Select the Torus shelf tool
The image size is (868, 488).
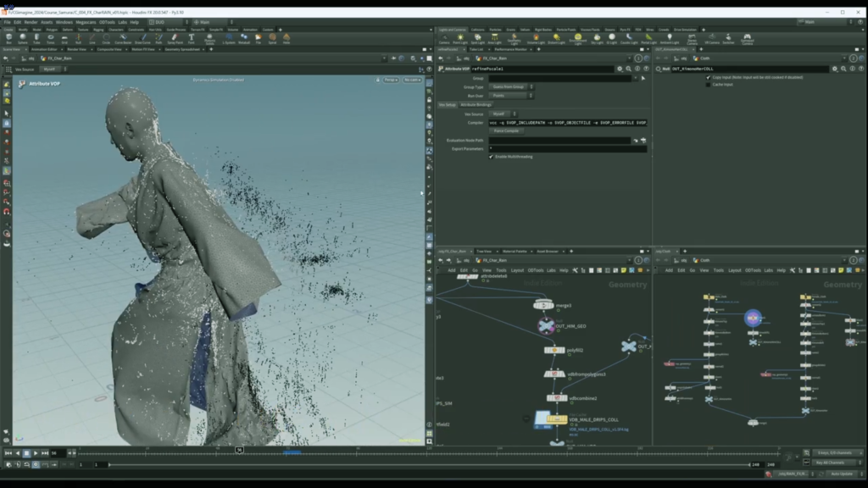[x=50, y=38]
